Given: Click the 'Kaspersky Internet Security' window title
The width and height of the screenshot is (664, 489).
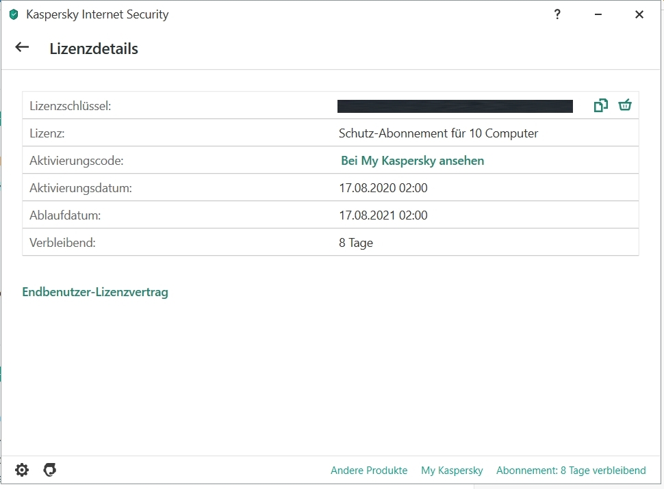Looking at the screenshot, I should click(97, 14).
